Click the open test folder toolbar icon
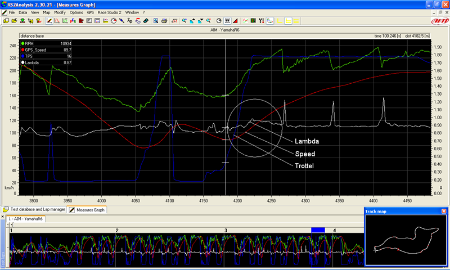Viewport: 450px width, 270px height. click(x=6, y=21)
